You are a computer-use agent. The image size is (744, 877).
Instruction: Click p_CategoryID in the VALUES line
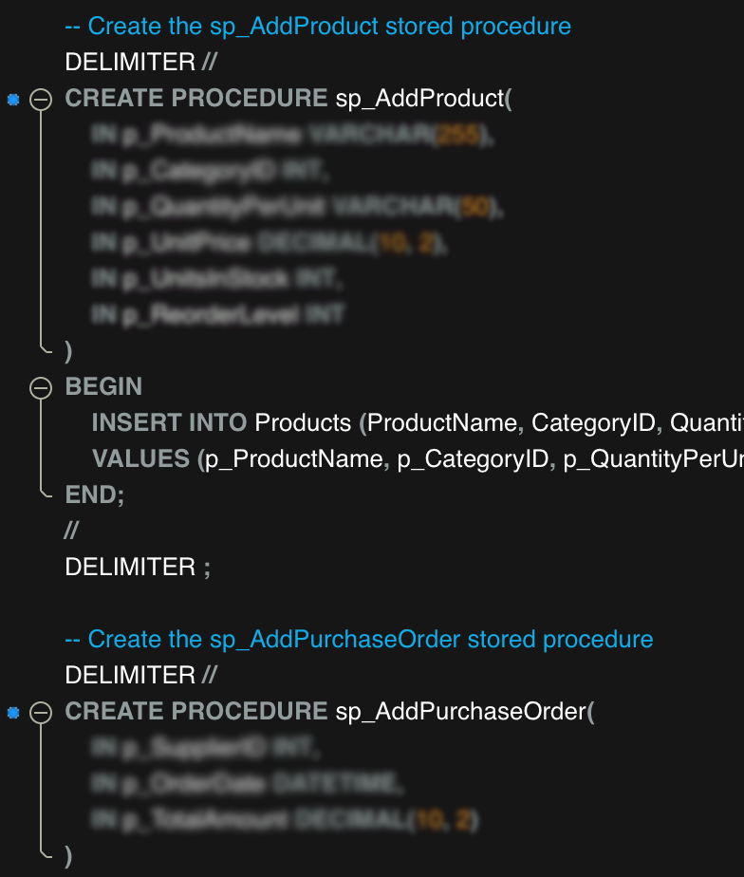click(x=474, y=459)
